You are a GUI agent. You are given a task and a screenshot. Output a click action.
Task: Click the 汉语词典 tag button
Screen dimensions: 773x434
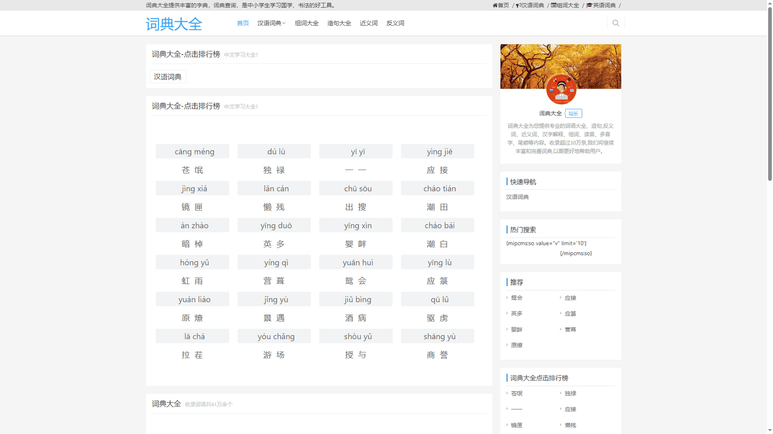(167, 77)
